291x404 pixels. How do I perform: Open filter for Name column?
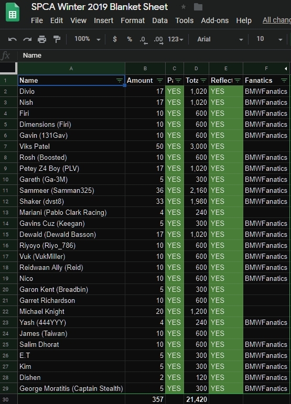(x=120, y=80)
